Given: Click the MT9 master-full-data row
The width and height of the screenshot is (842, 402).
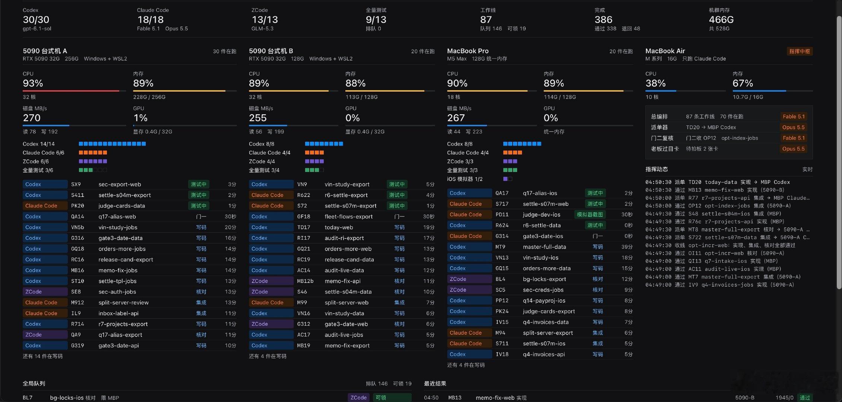Looking at the screenshot, I should (x=540, y=247).
